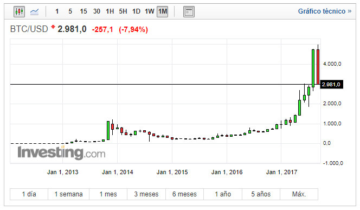Click the BTC/USD pair name

(x=29, y=29)
